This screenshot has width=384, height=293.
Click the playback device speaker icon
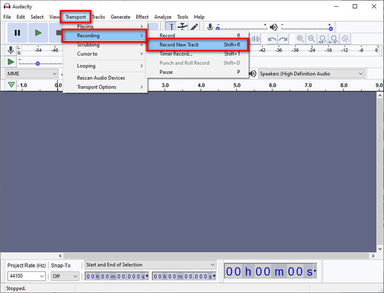[x=252, y=73]
